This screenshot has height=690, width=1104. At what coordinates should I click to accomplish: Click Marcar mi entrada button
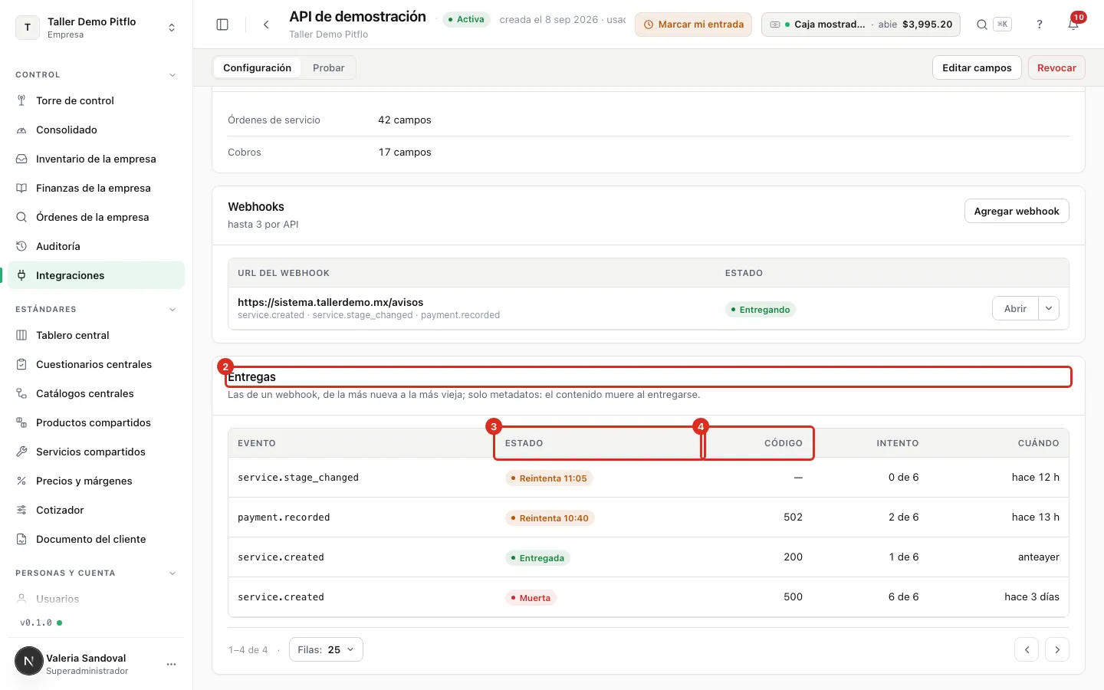pyautogui.click(x=693, y=25)
